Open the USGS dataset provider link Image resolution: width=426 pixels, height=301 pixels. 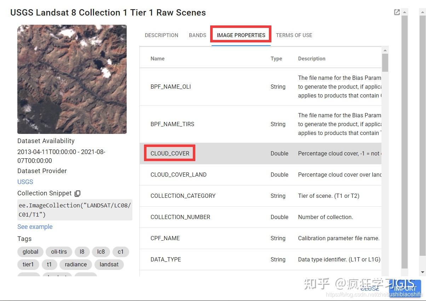coord(25,182)
